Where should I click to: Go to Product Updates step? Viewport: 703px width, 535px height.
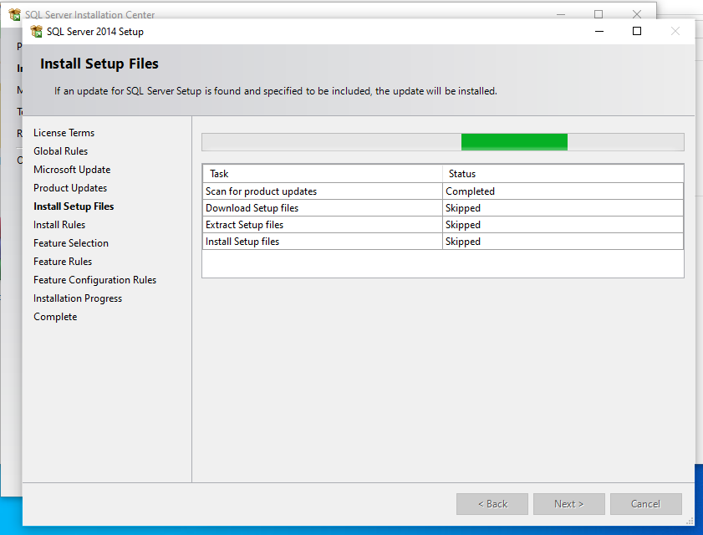(x=70, y=188)
